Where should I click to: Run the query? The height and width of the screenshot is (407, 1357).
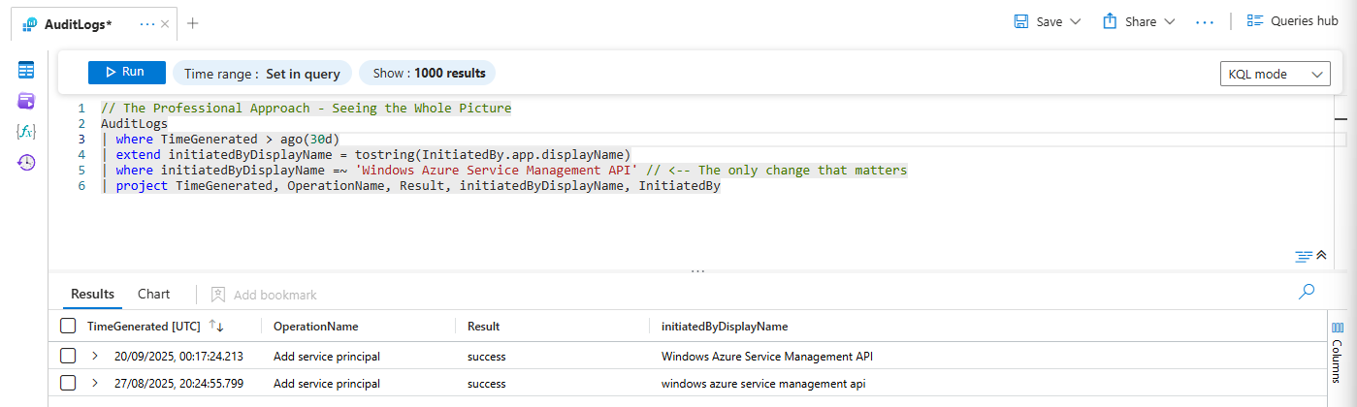(x=126, y=73)
